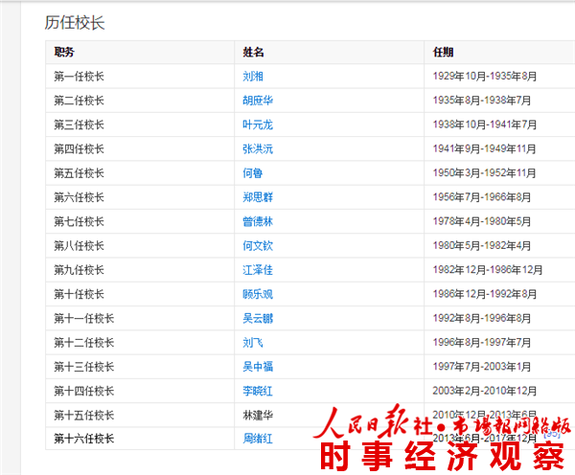
Task: Click term 1941年9月-1949年11月
Action: pos(484,148)
